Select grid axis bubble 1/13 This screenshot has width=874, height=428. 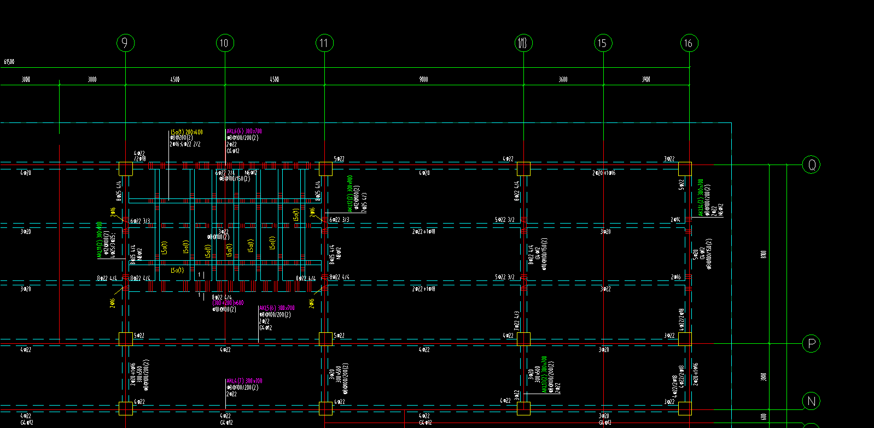click(523, 43)
